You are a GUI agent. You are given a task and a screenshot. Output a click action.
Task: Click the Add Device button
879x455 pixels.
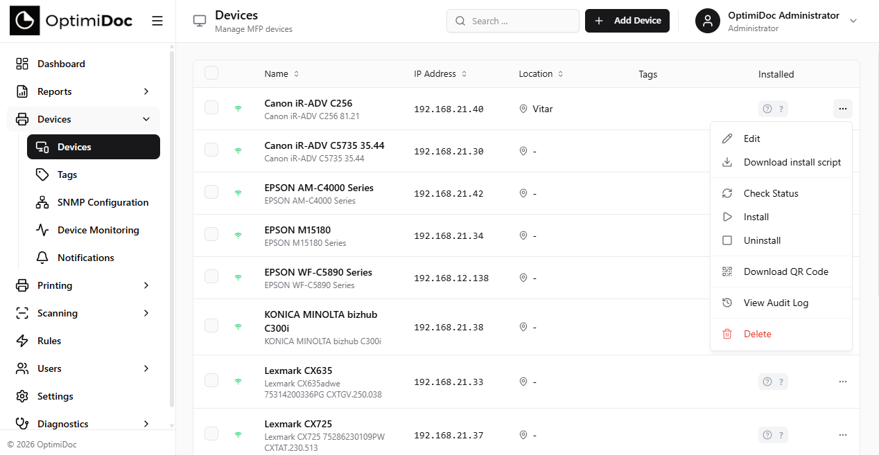(x=627, y=21)
